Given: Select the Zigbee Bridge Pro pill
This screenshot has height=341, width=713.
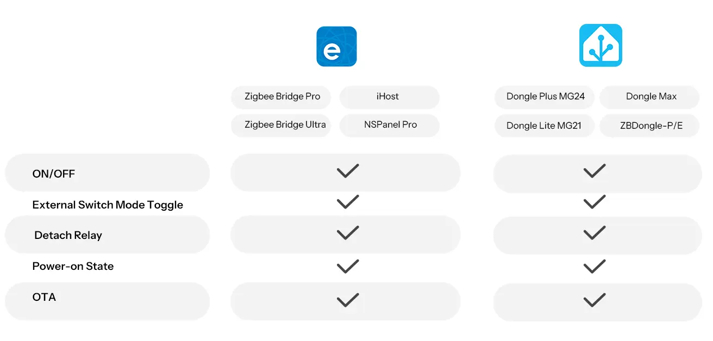Looking at the screenshot, I should click(x=282, y=97).
